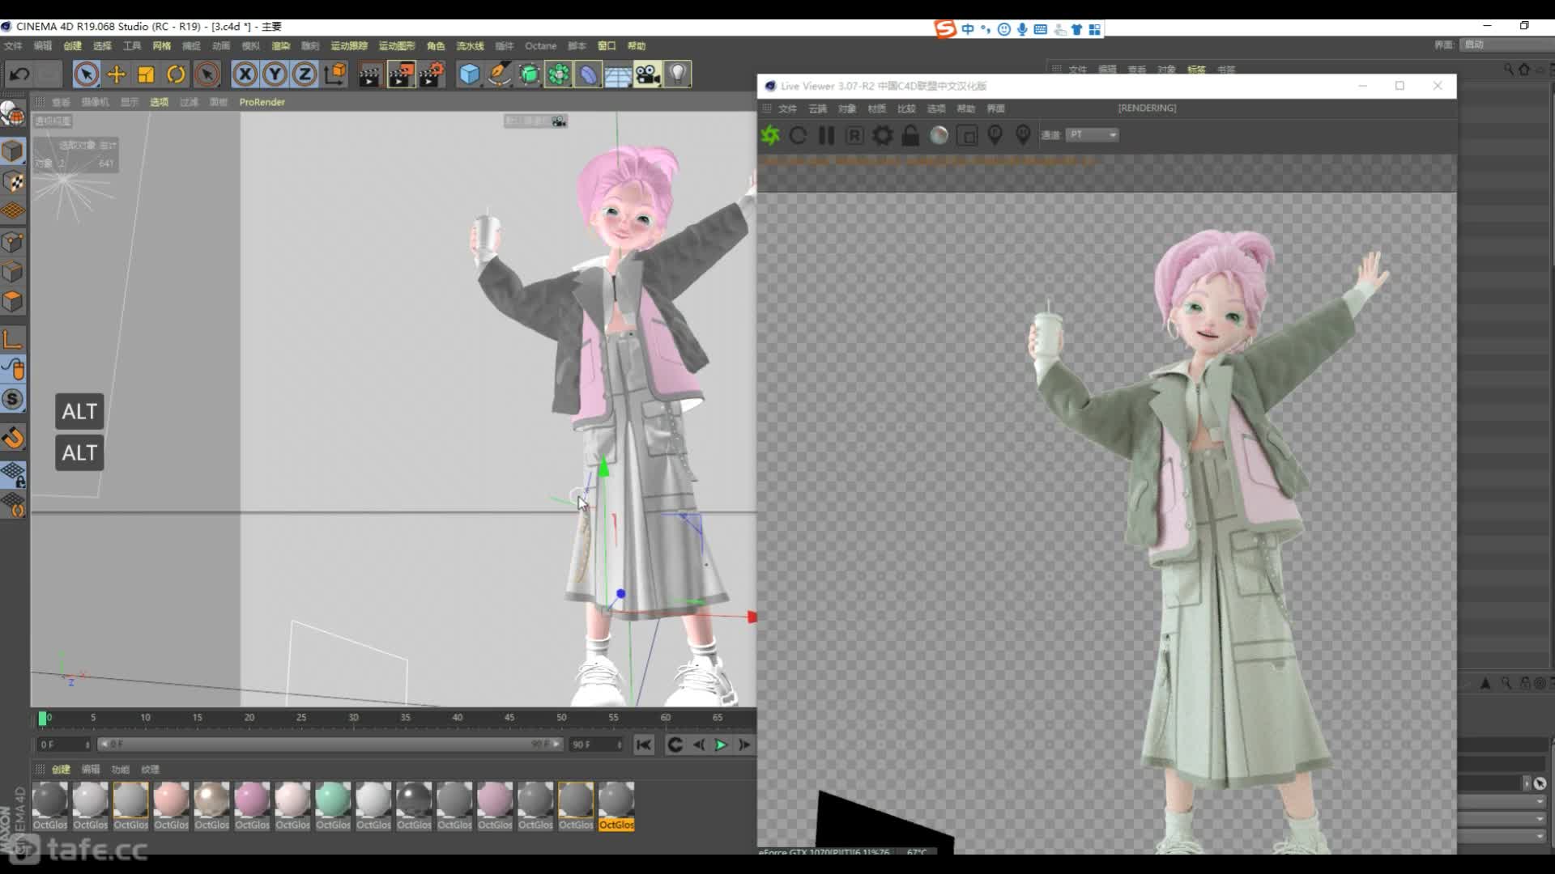
Task: Open the viewport 选项 menu
Action: point(159,102)
